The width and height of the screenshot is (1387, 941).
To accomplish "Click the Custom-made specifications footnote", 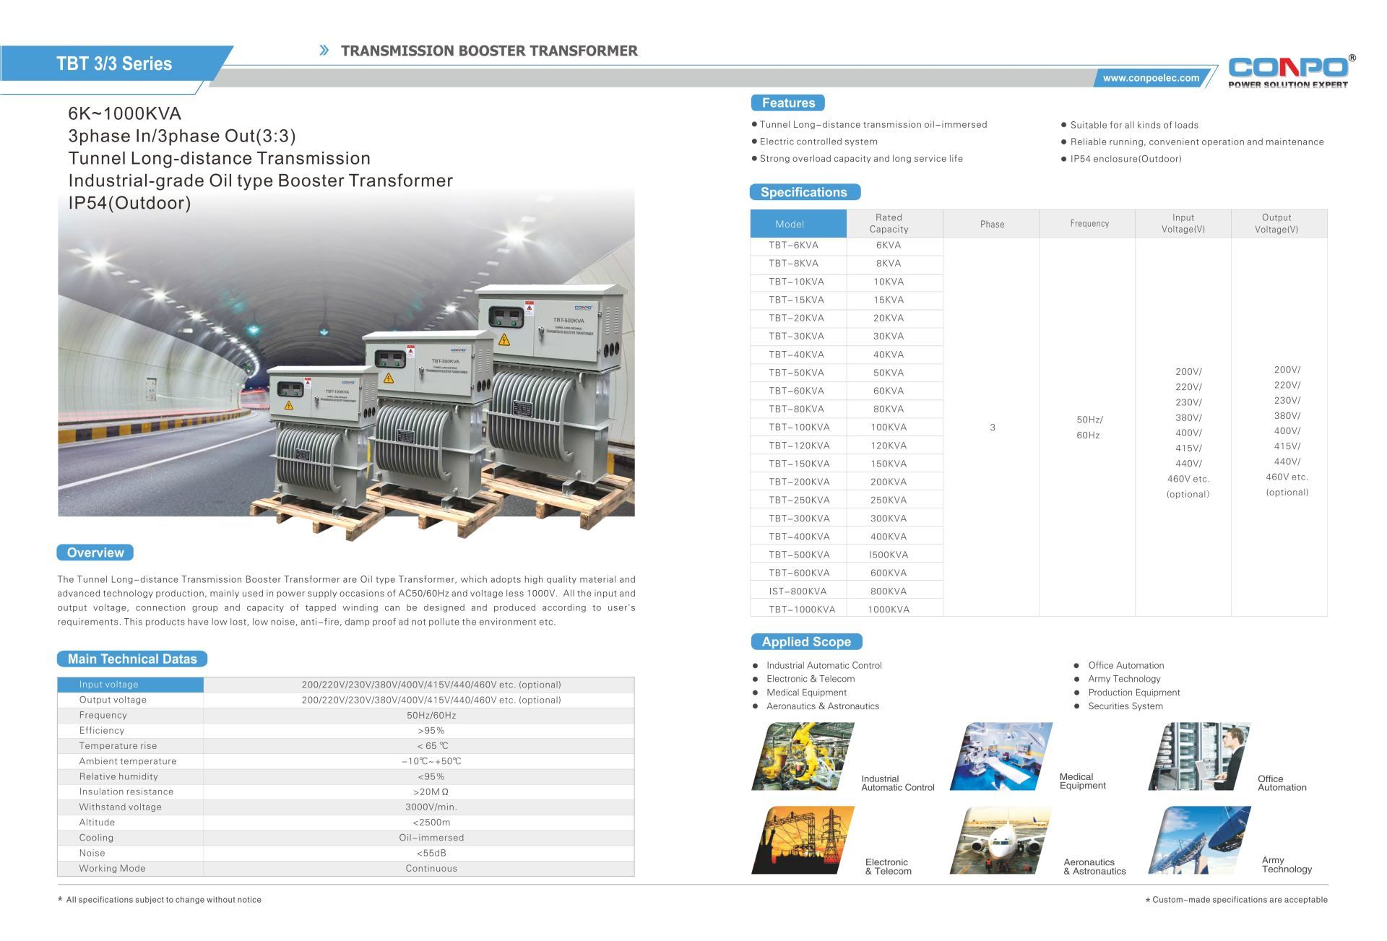I will click(x=1236, y=900).
